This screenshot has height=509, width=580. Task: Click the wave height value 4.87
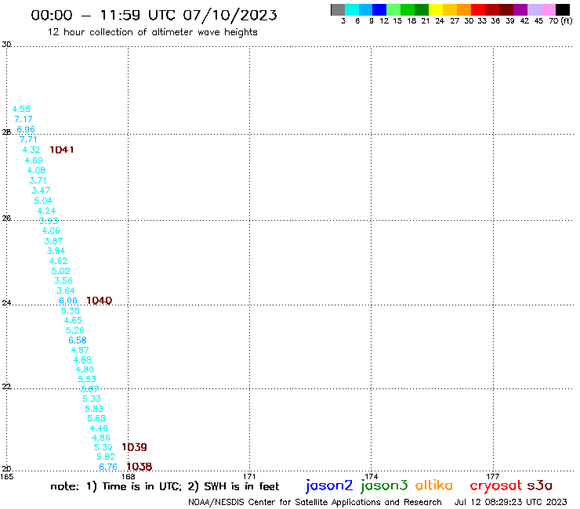[80, 350]
